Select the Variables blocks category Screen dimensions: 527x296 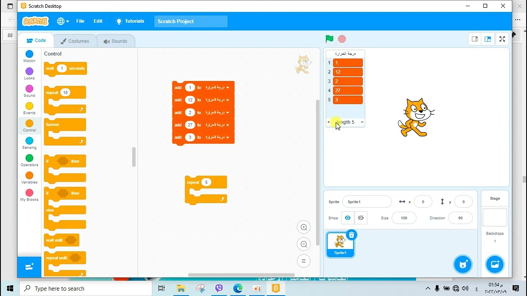[29, 178]
